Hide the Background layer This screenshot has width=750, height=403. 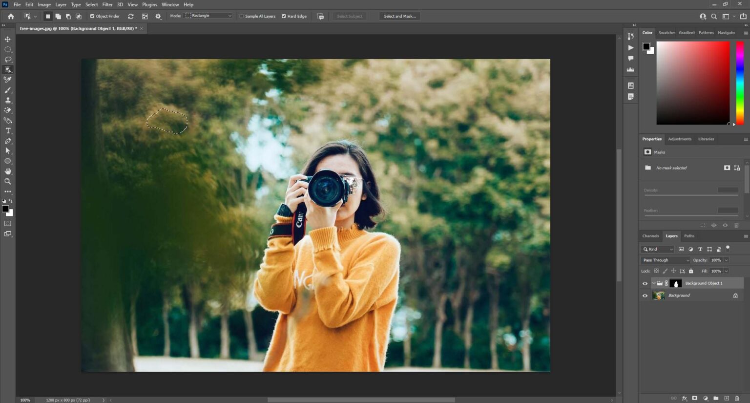[645, 295]
